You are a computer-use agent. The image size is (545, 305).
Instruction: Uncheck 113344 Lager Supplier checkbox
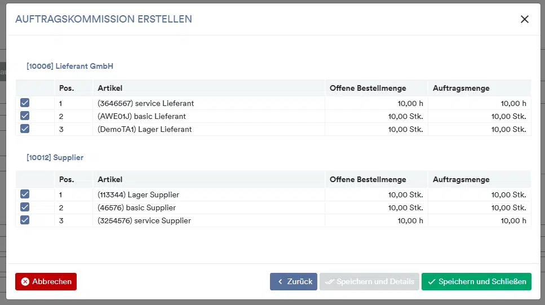(x=25, y=195)
